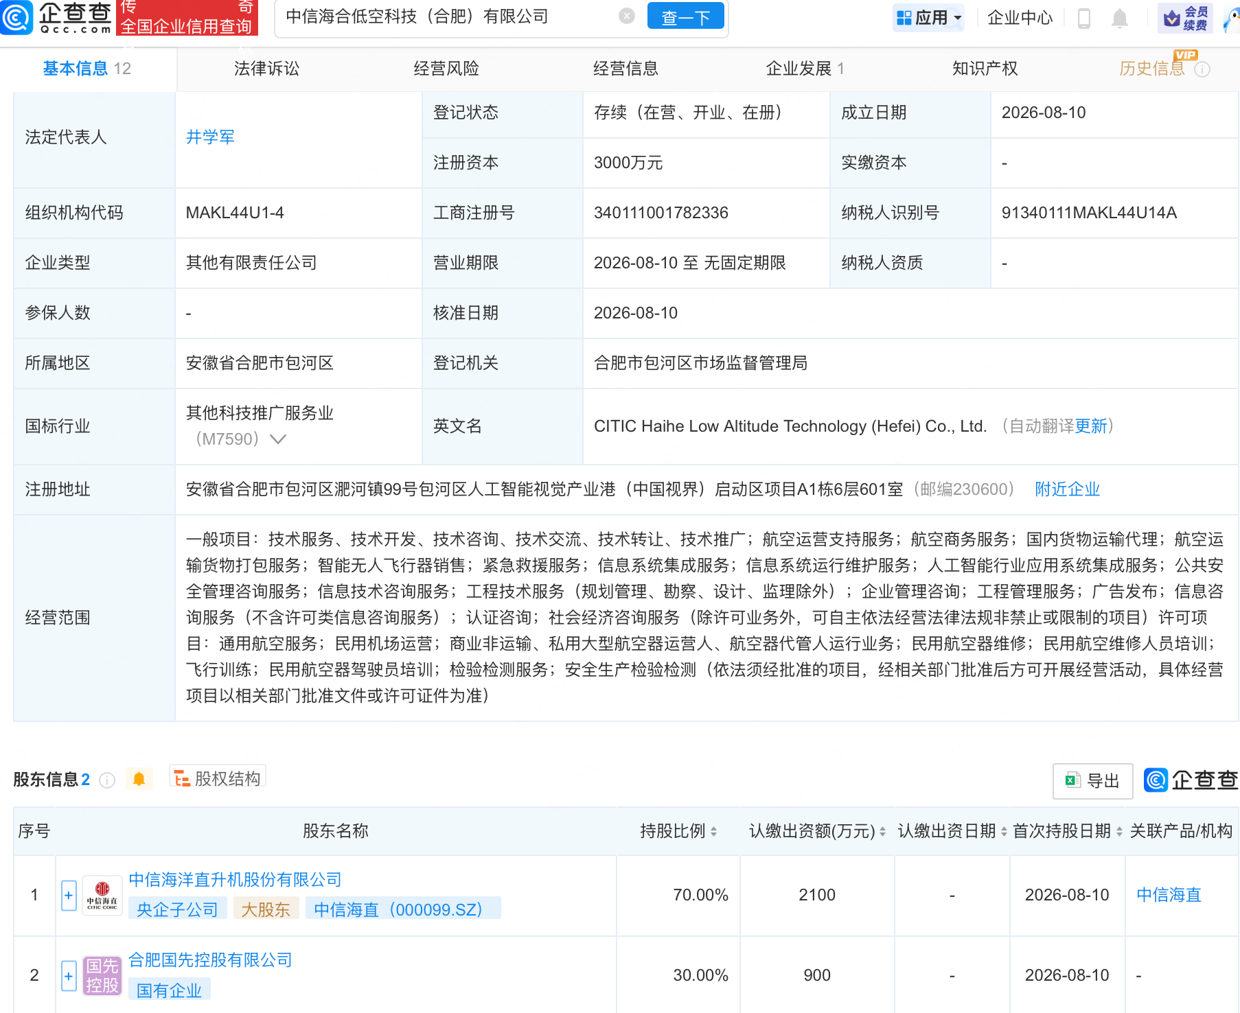Click the 央企子公司 tag
The image size is (1240, 1013).
click(x=177, y=909)
